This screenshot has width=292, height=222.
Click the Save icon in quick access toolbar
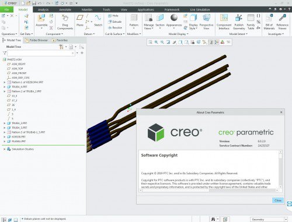(x=34, y=3)
